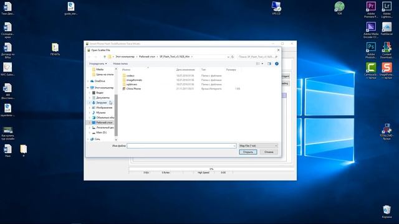
Task: Toggle the preview pane icon
Action: (x=269, y=63)
